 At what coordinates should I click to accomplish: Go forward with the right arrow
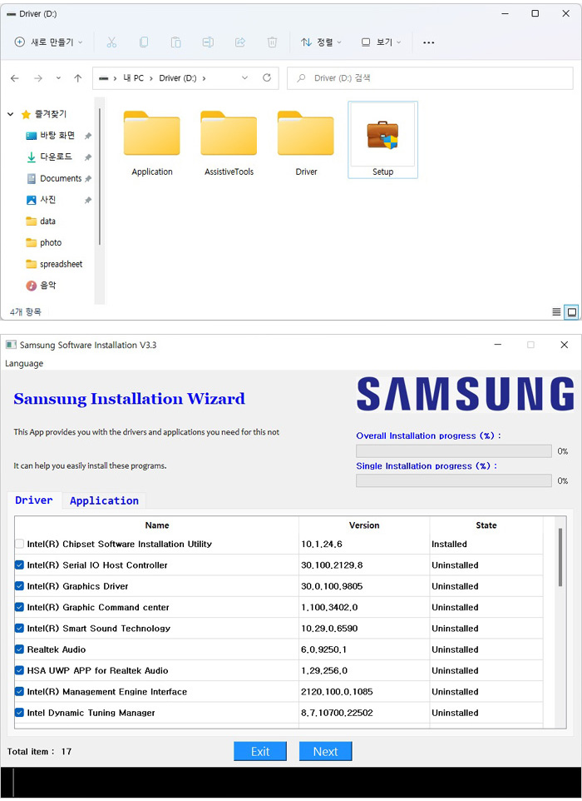pyautogui.click(x=38, y=78)
